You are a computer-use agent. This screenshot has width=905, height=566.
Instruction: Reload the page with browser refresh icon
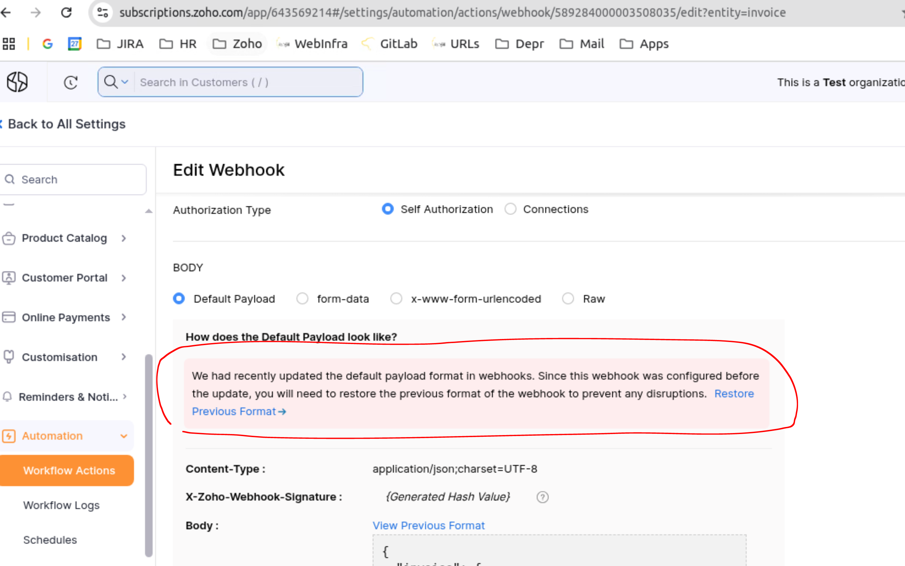[66, 13]
